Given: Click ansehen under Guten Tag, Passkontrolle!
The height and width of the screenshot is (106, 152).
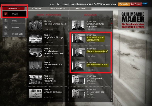Looking at the screenshot, I should (48, 84).
